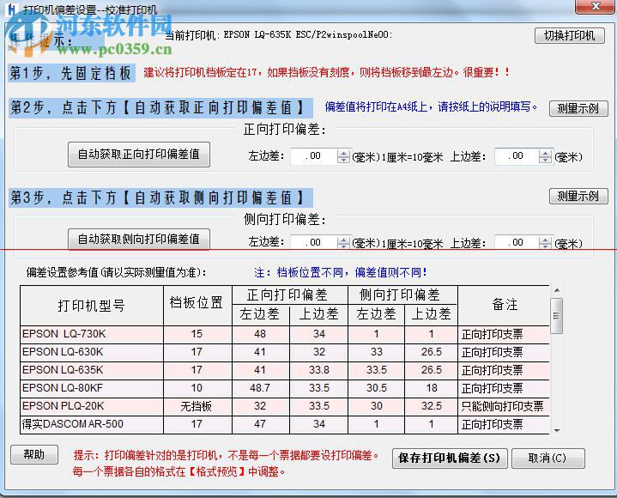This screenshot has height=498, width=617.
Task: Focus the 正向 左边差 input field
Action: (313, 156)
